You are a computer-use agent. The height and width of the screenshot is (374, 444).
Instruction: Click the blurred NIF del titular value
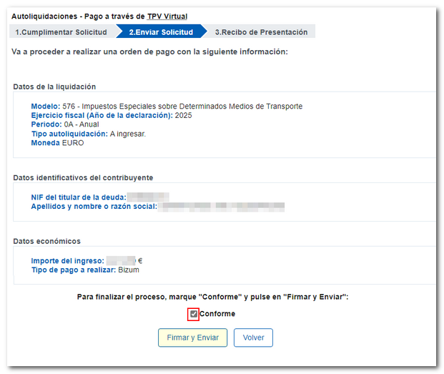point(147,197)
